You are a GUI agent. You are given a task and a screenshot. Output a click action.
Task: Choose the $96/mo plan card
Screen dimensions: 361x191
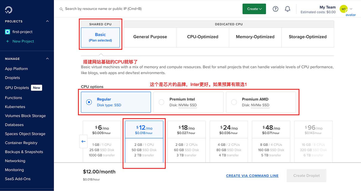tap(313, 141)
